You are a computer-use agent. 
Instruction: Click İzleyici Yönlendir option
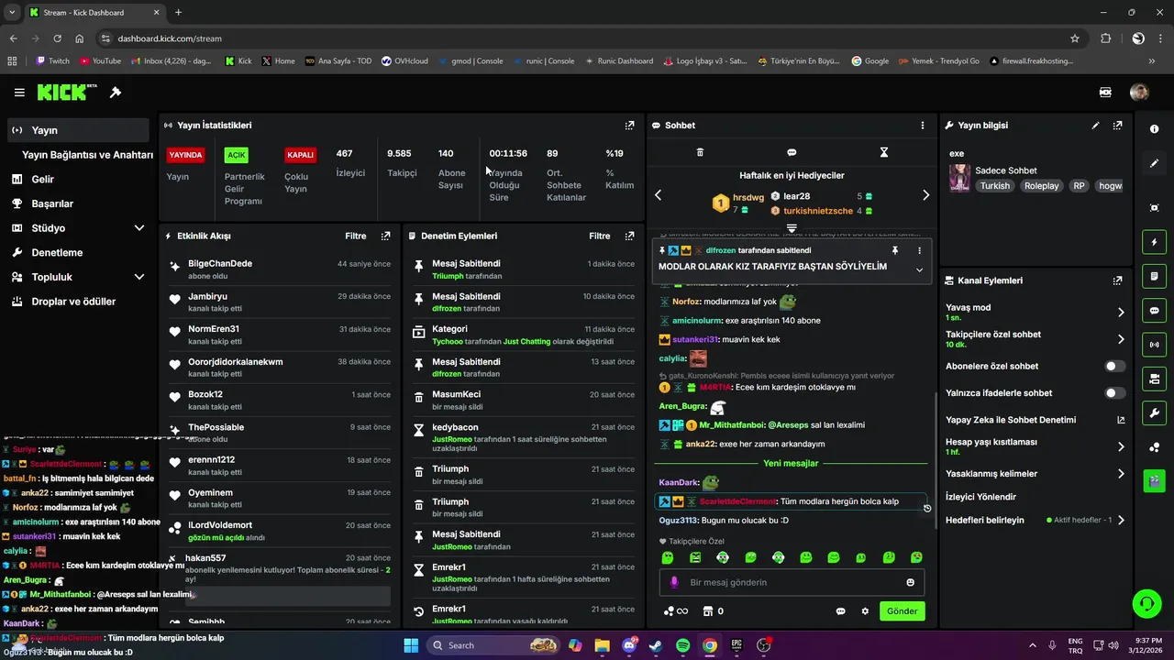click(x=980, y=497)
